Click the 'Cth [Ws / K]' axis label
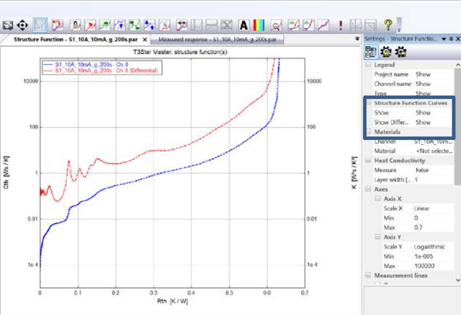The width and height of the screenshot is (461, 315). (6, 173)
